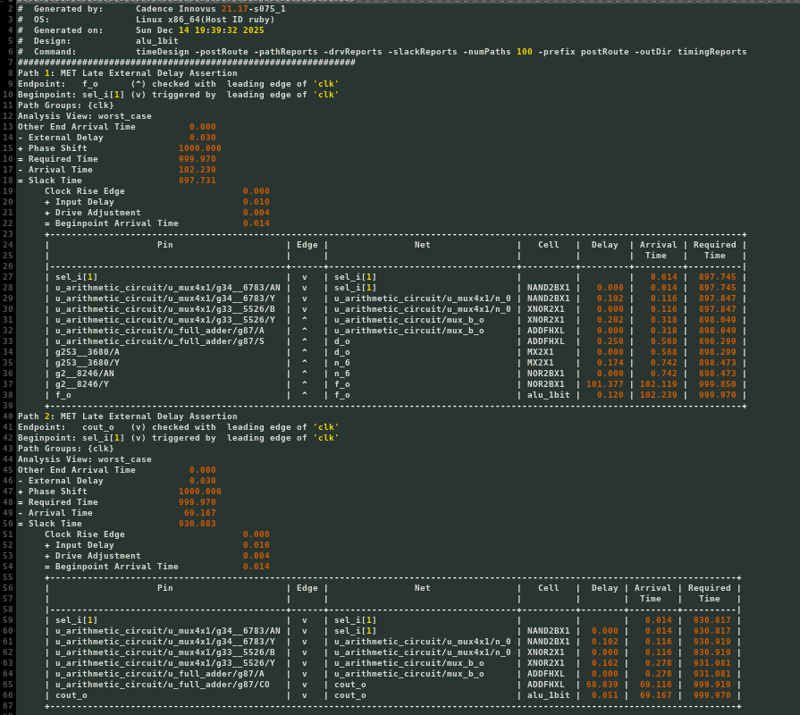Click the arrival time value 69.116

tap(655, 684)
